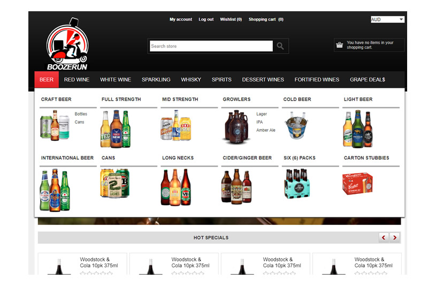This screenshot has height=286, width=428.
Task: Go to next Hot Specials slide
Action: point(395,237)
